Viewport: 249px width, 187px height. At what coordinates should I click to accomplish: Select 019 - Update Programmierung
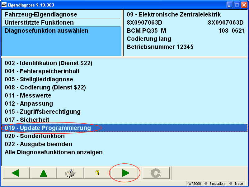pos(48,128)
